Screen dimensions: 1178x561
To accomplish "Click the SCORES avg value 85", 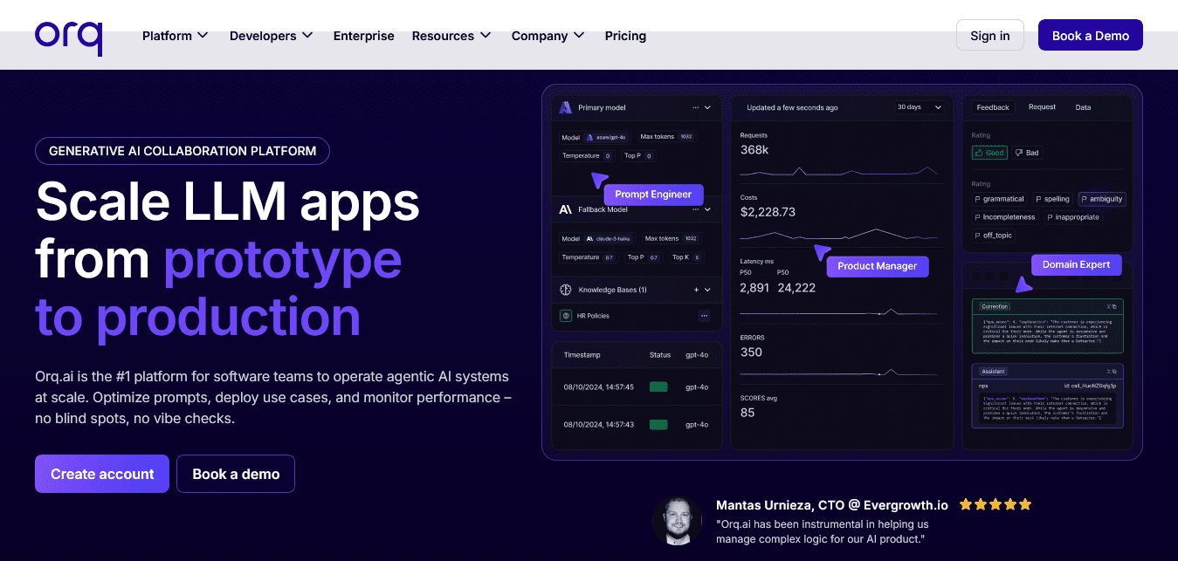I will click(747, 412).
